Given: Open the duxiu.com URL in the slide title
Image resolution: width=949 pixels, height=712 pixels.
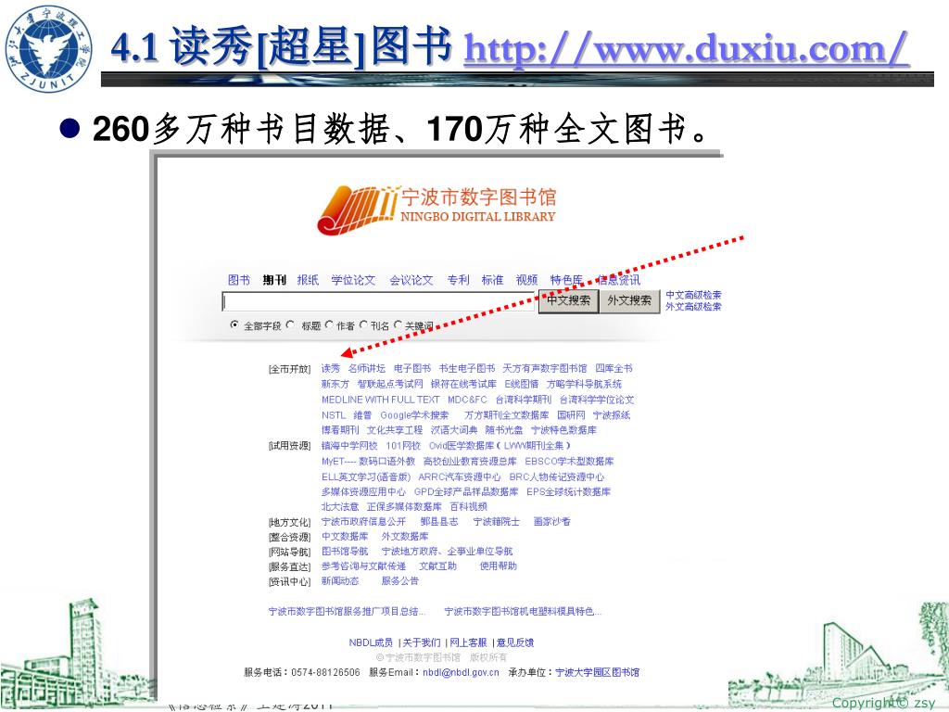Looking at the screenshot, I should 687,48.
